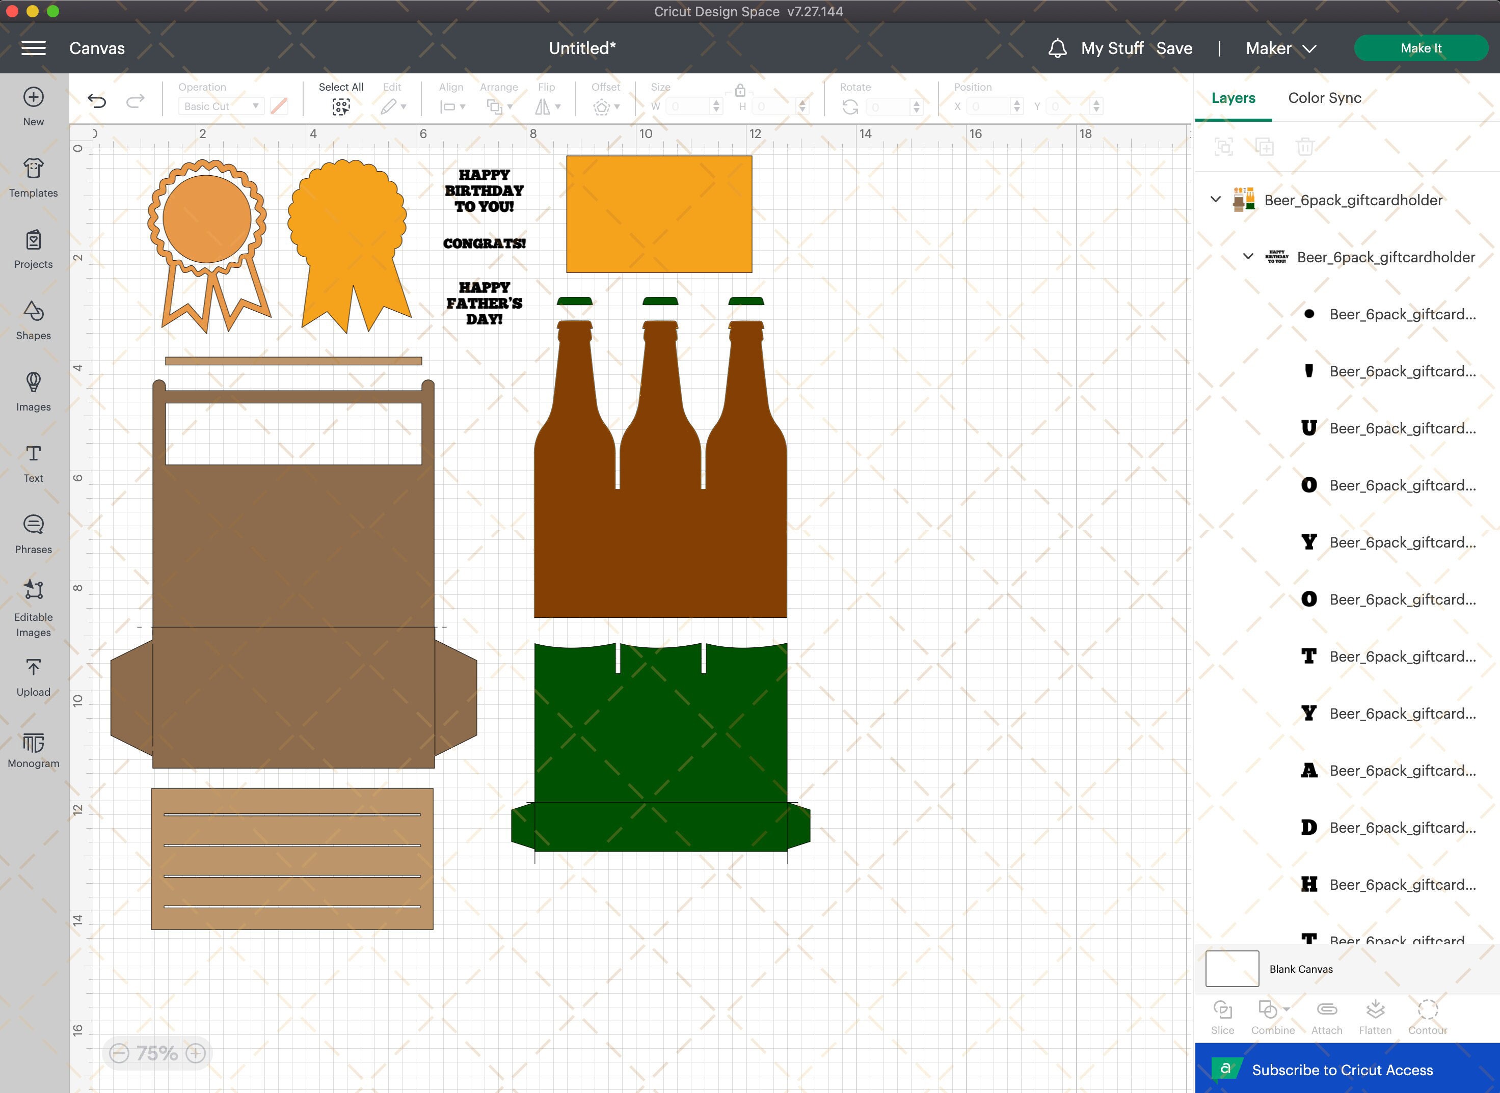Open the Phrases panel
The image size is (1500, 1093).
[34, 535]
